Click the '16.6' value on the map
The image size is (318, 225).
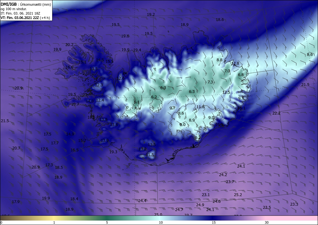(69, 67)
